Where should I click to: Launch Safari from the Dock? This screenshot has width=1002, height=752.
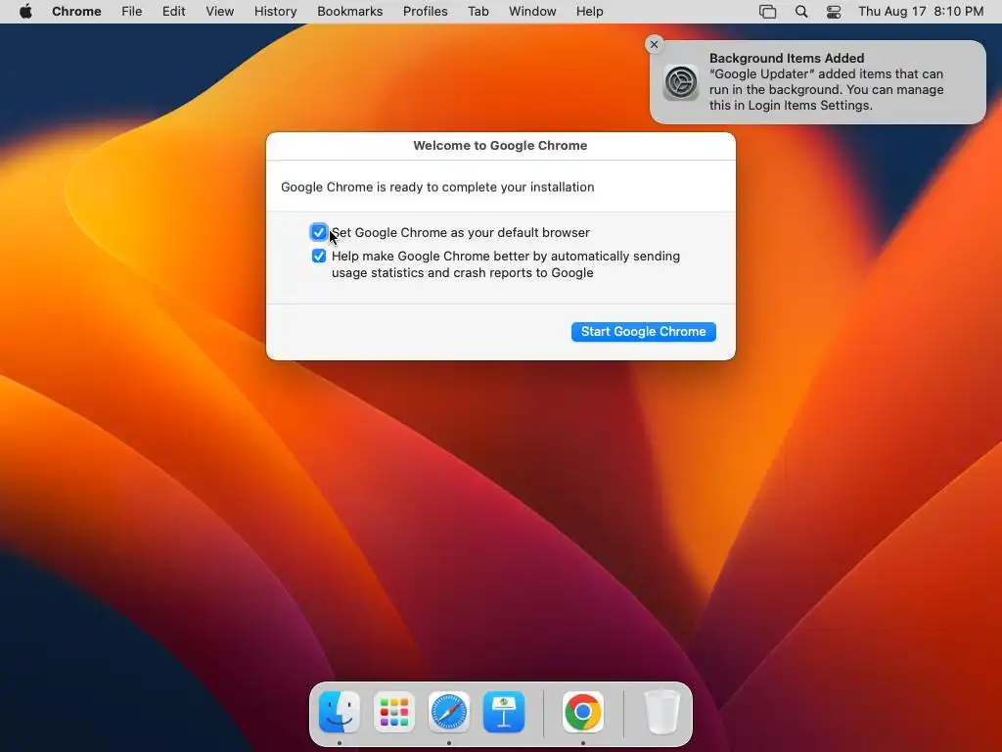[x=449, y=712]
